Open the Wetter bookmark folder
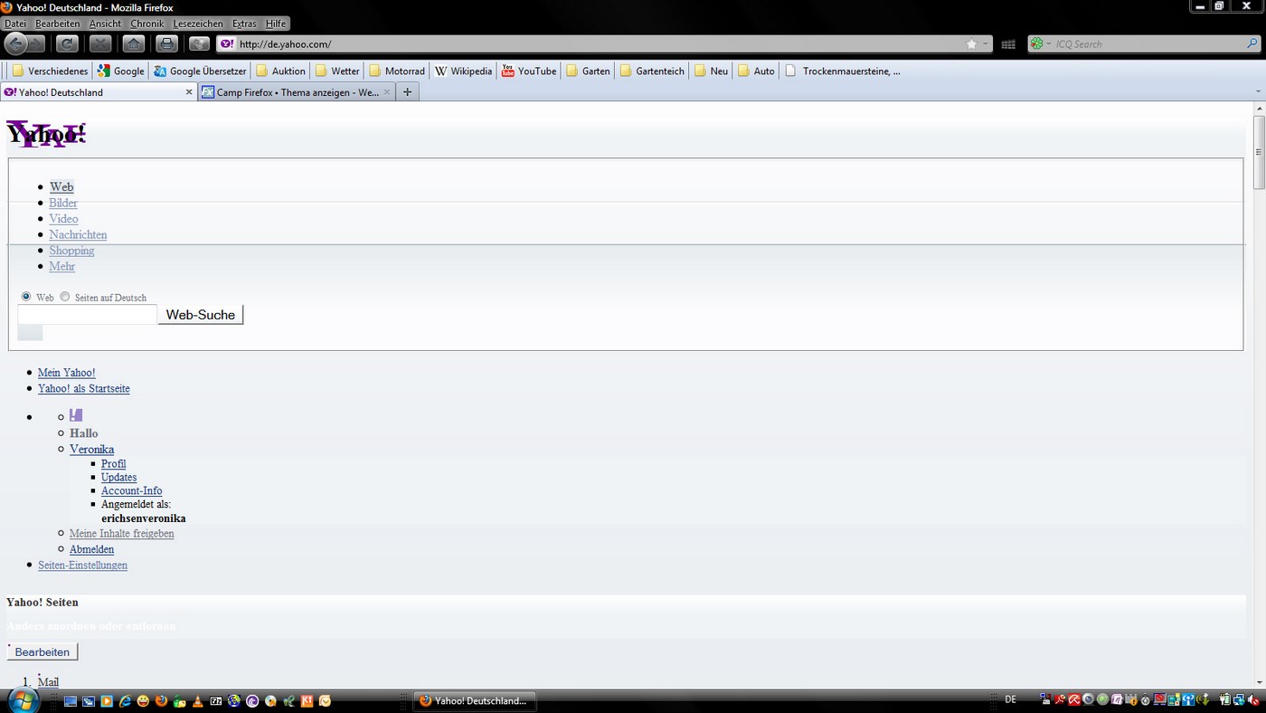This screenshot has width=1266, height=713. coord(337,71)
